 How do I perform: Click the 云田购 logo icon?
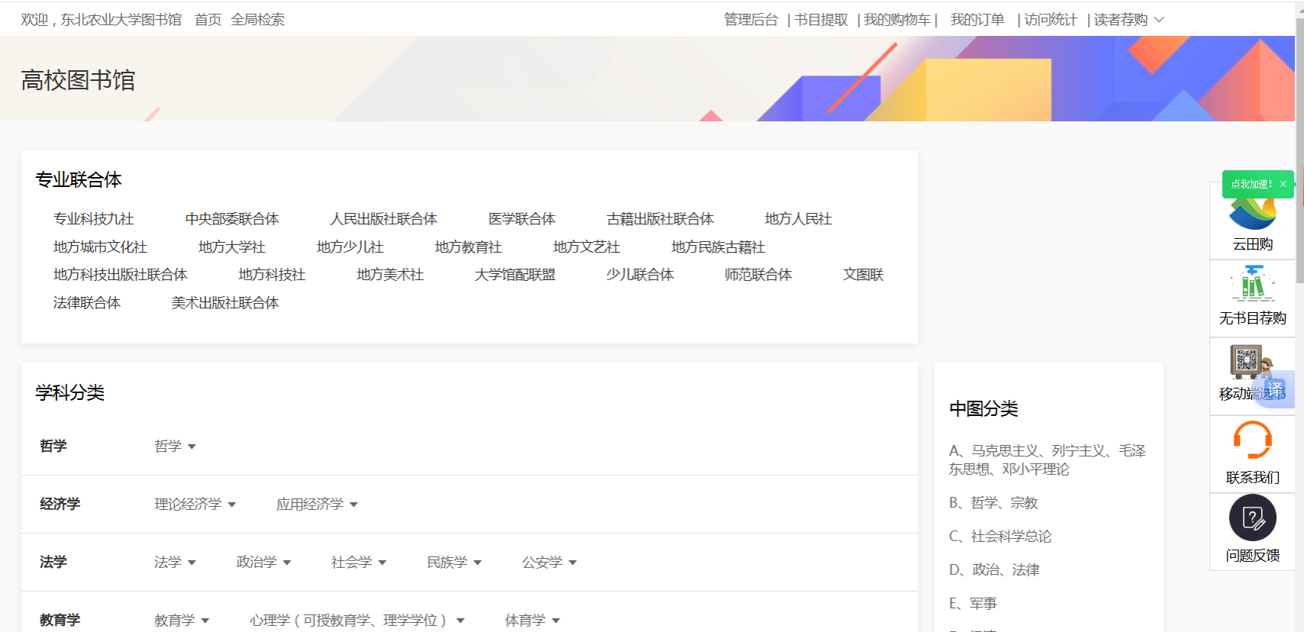tap(1252, 214)
